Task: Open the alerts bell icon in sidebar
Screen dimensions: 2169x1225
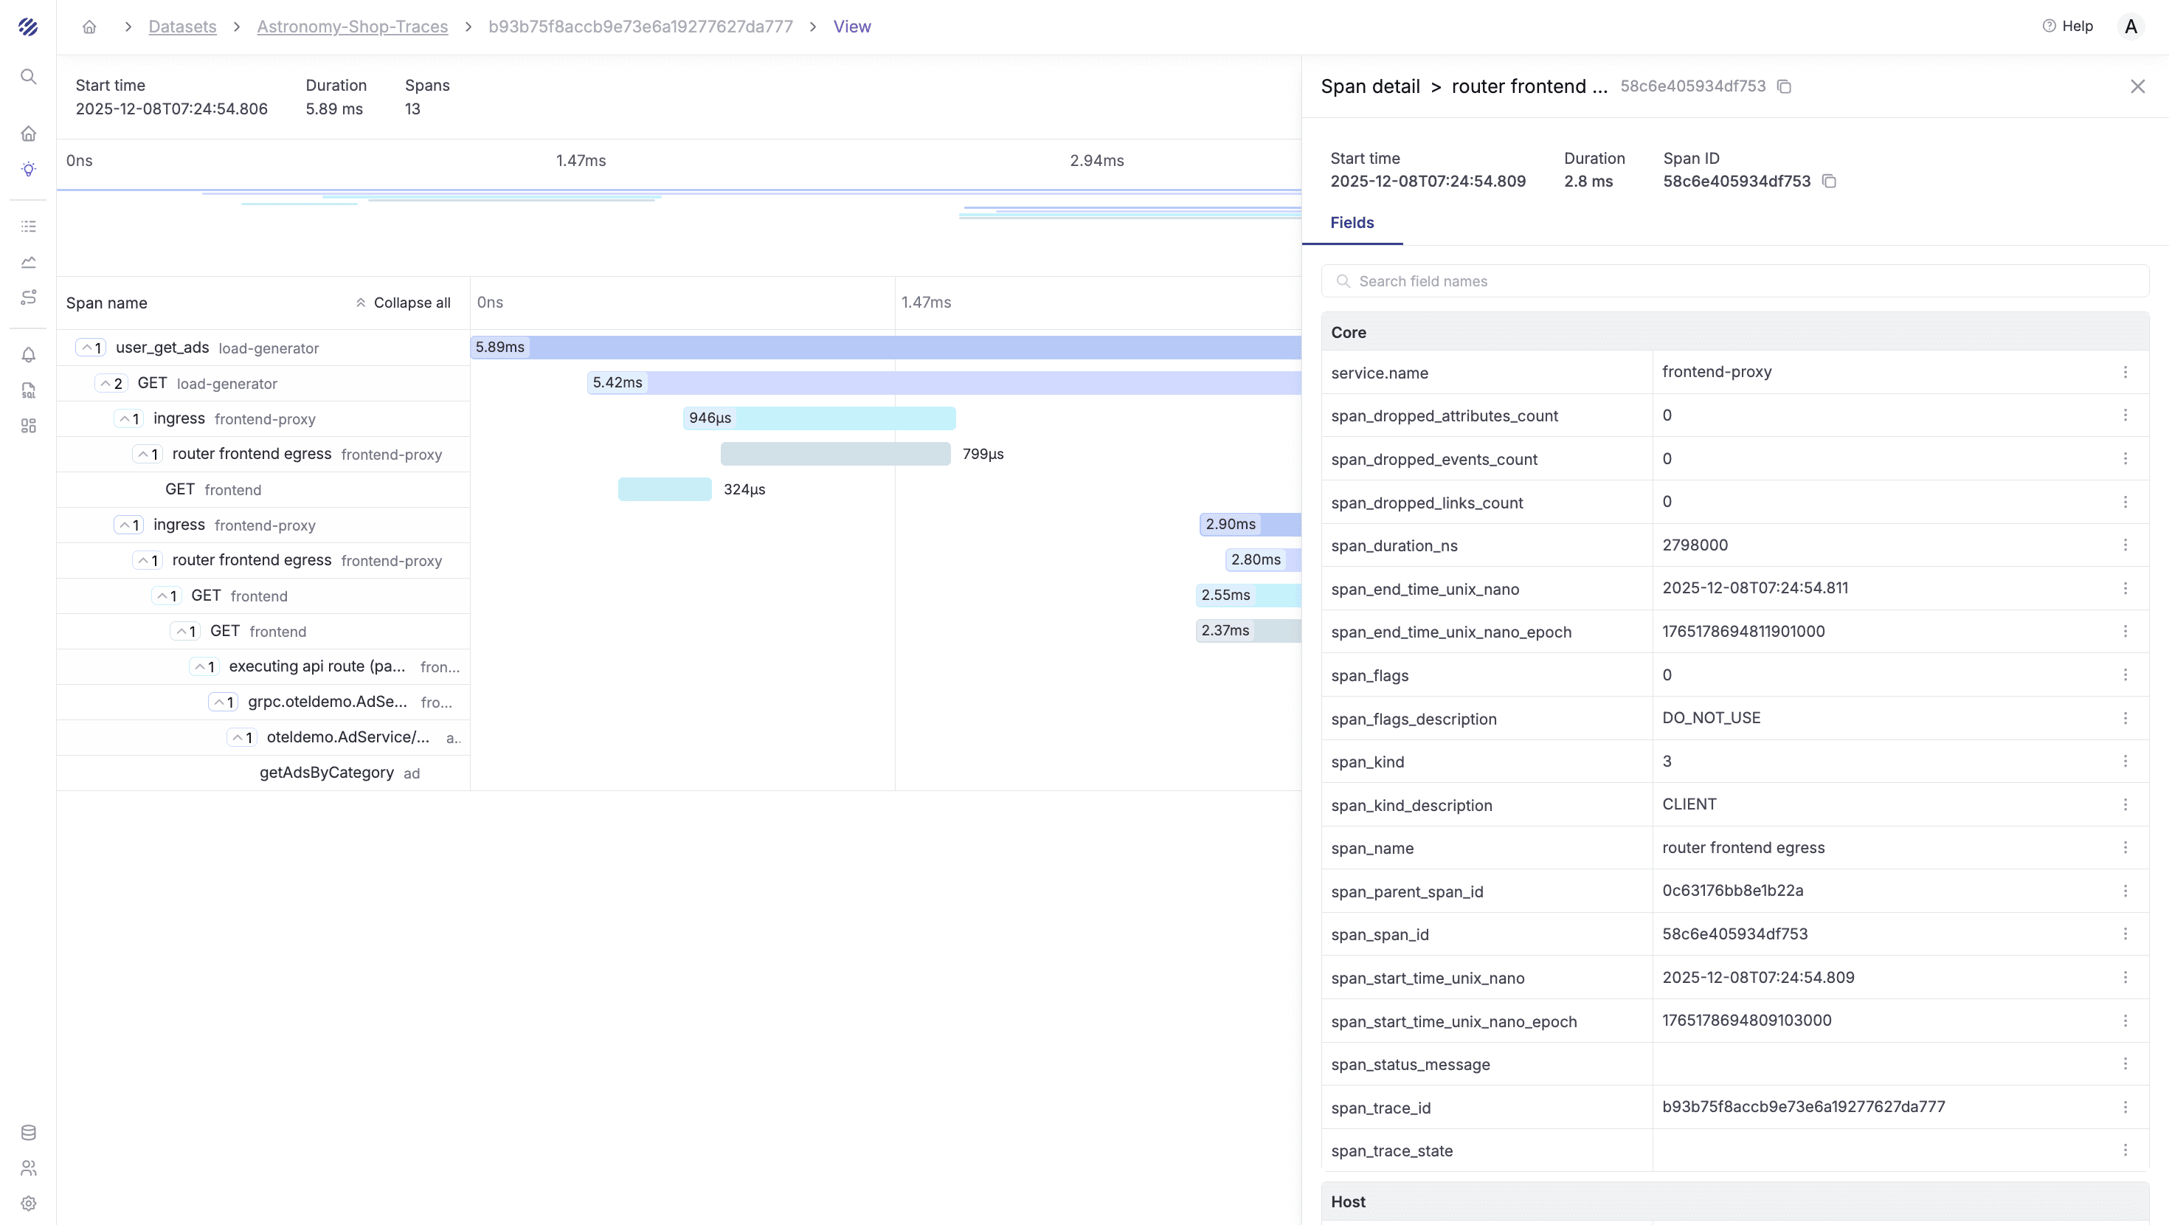Action: point(29,355)
